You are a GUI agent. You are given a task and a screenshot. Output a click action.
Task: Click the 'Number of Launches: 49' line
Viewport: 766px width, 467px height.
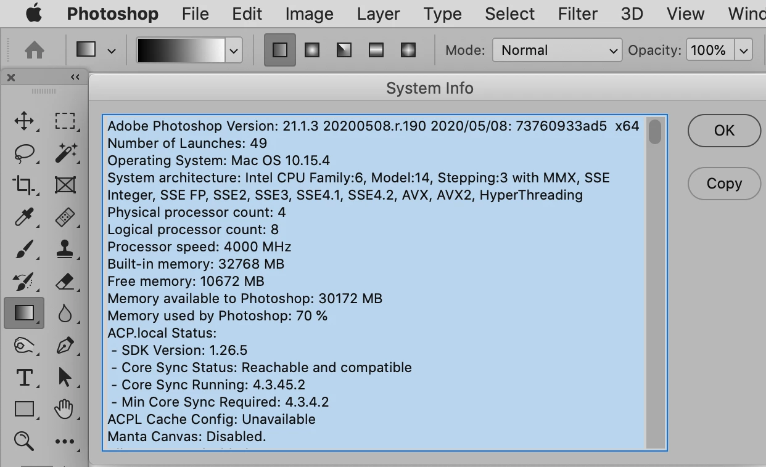[x=187, y=144]
